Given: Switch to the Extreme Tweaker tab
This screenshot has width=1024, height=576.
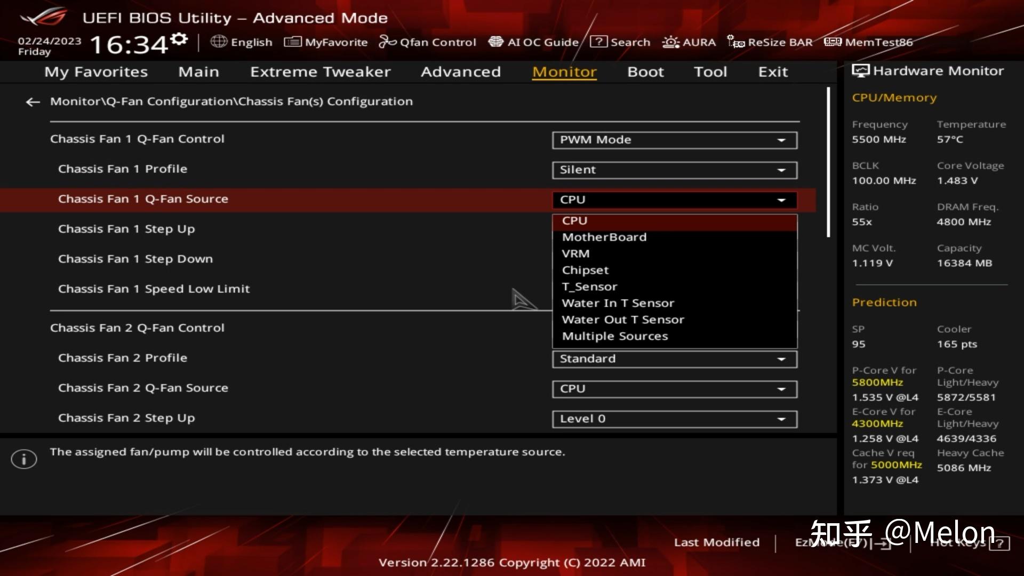Looking at the screenshot, I should [x=320, y=72].
